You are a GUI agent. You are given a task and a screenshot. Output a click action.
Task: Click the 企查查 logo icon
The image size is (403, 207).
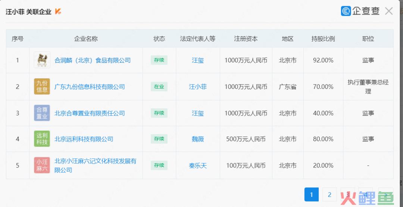(346, 11)
